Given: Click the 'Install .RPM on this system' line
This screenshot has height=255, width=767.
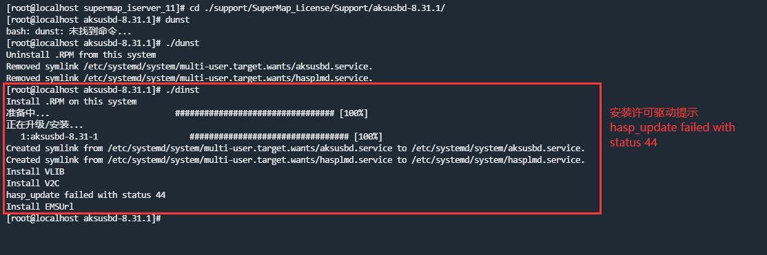Looking at the screenshot, I should 72,102.
